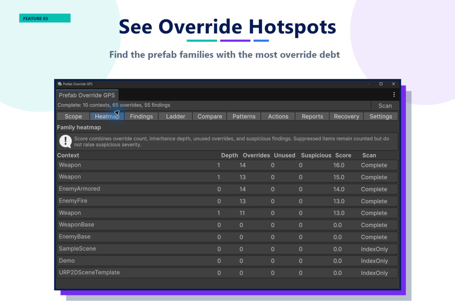Switch to the Scope tab
The height and width of the screenshot is (303, 455).
pos(73,116)
